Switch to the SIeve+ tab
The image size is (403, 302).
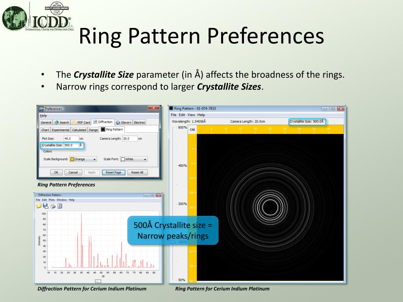point(124,123)
